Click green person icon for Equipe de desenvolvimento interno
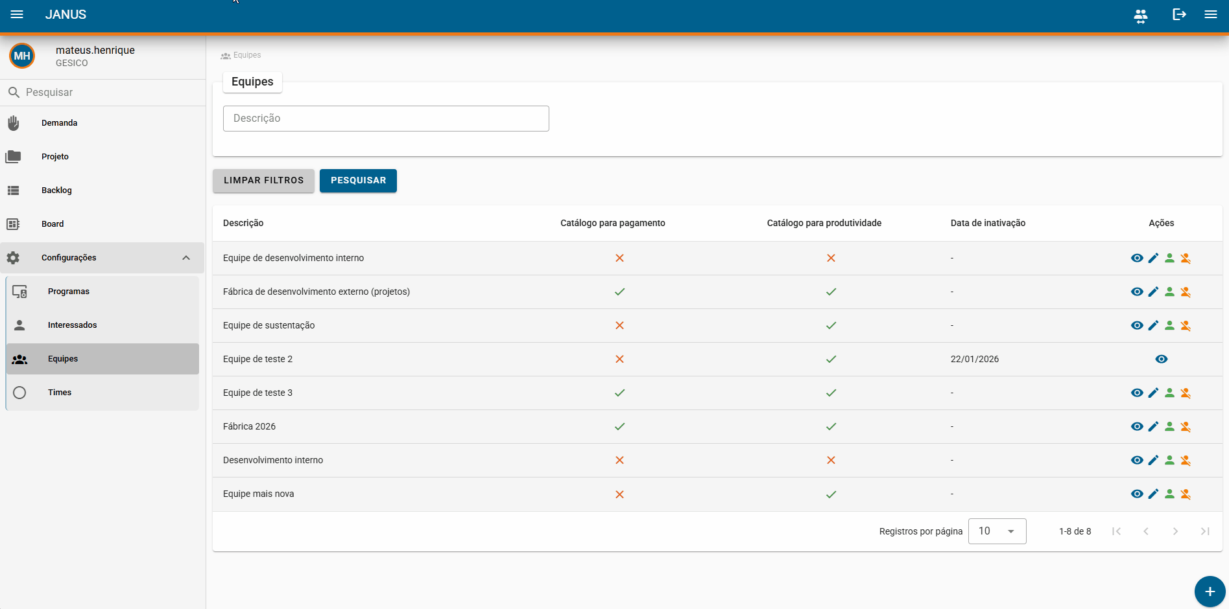 1169,258
